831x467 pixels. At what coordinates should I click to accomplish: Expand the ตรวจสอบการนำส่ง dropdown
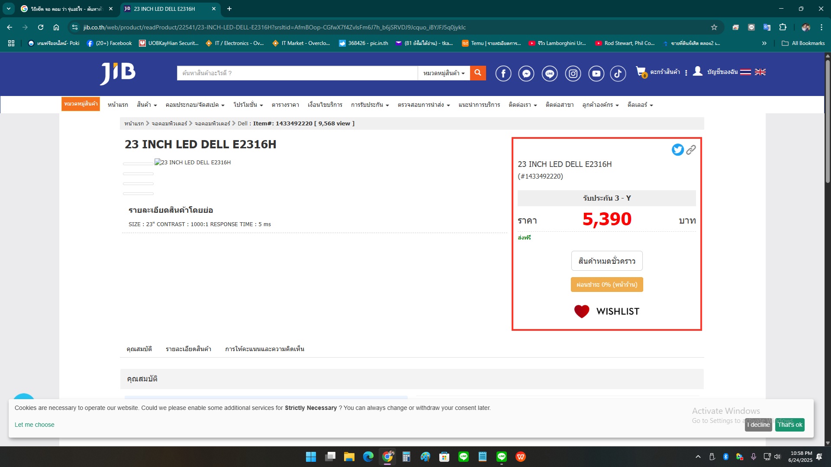tap(424, 105)
